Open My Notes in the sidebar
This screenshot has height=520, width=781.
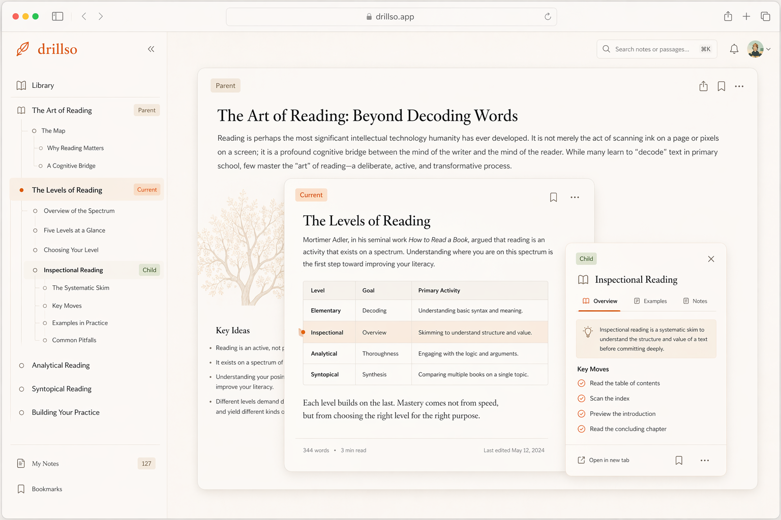(45, 464)
